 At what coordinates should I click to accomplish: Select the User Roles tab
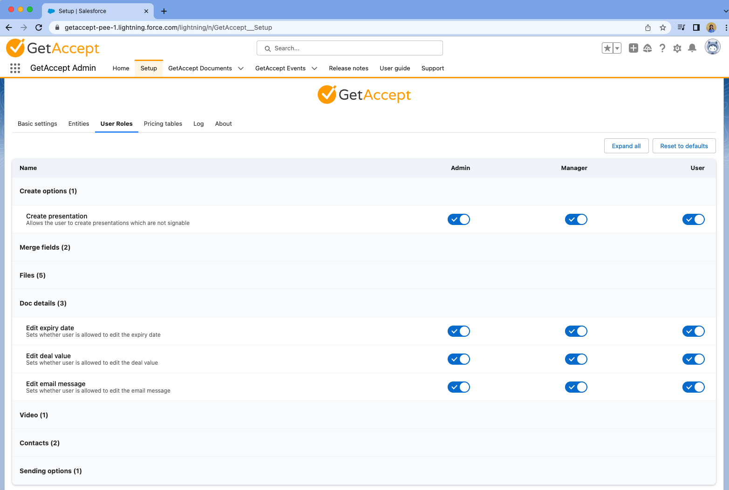[x=116, y=124]
